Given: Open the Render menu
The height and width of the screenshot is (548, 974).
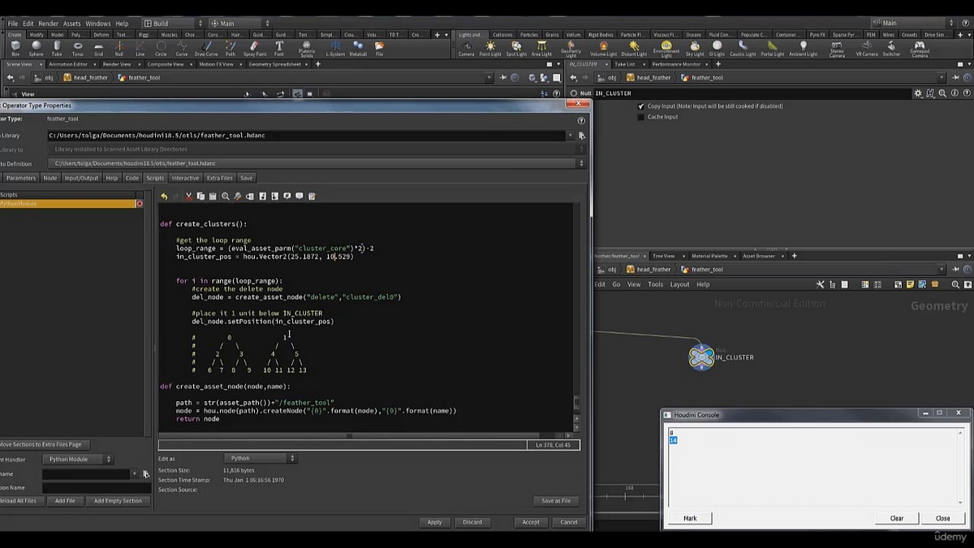Looking at the screenshot, I should tap(48, 24).
